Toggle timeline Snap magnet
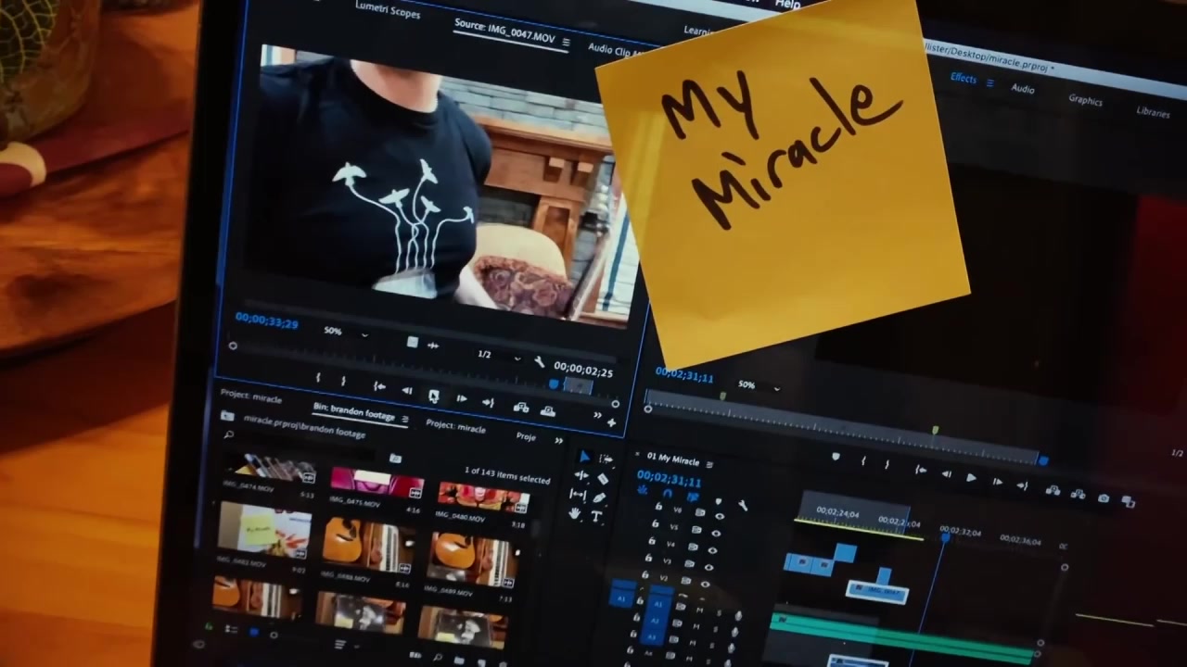Screen dimensions: 1187x667 [x=668, y=493]
